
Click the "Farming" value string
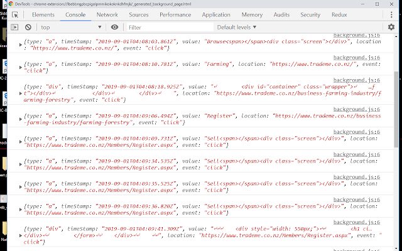pyautogui.click(x=218, y=64)
